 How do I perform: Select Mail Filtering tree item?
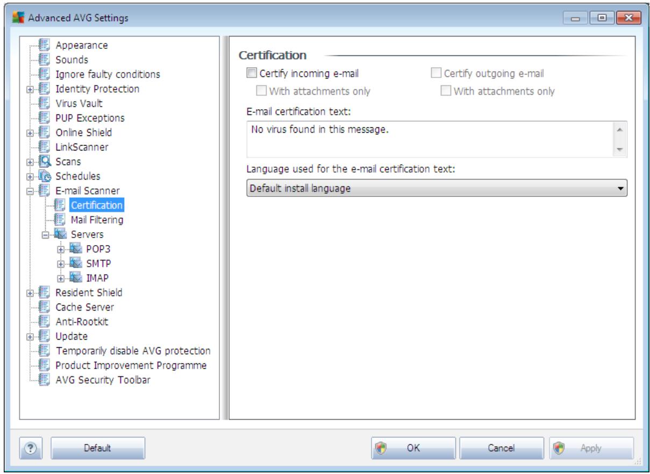(x=97, y=219)
